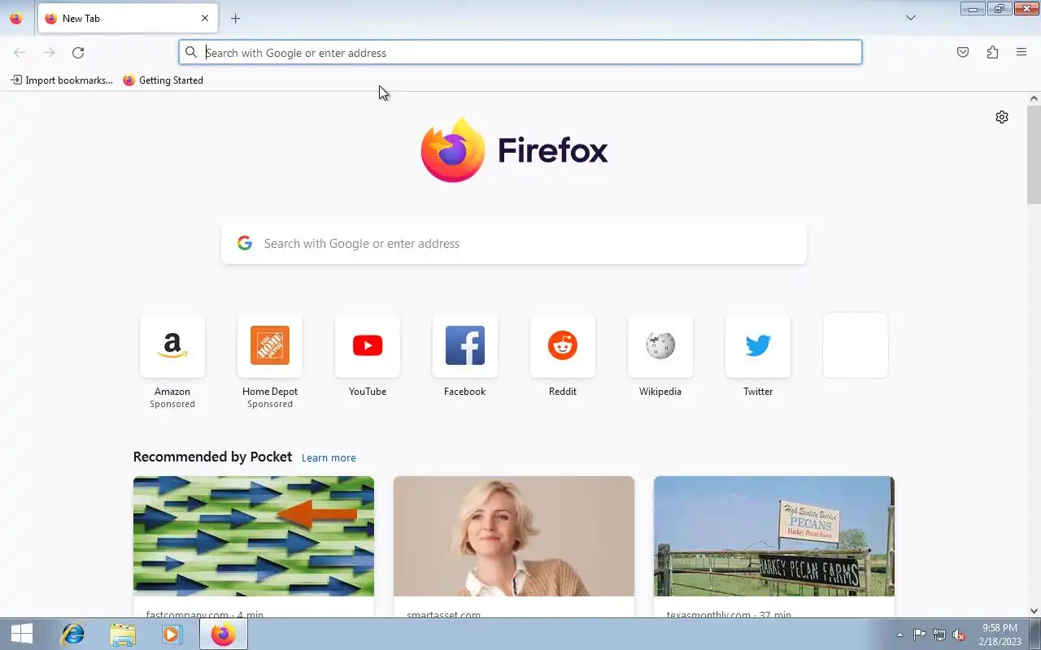The height and width of the screenshot is (650, 1041).
Task: Click the vertical scrollbar thumb
Action: 1034,154
